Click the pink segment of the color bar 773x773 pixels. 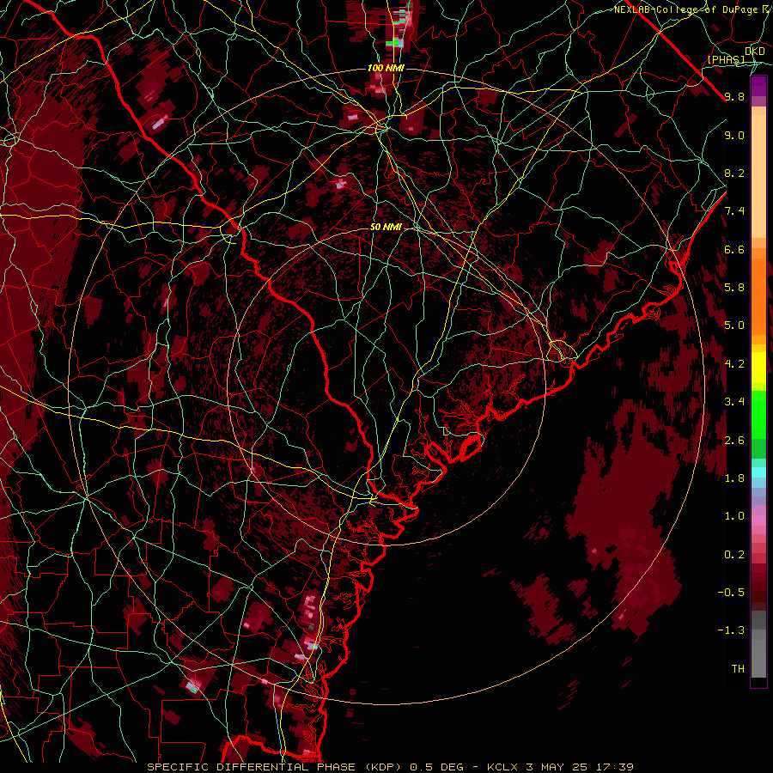click(x=758, y=520)
